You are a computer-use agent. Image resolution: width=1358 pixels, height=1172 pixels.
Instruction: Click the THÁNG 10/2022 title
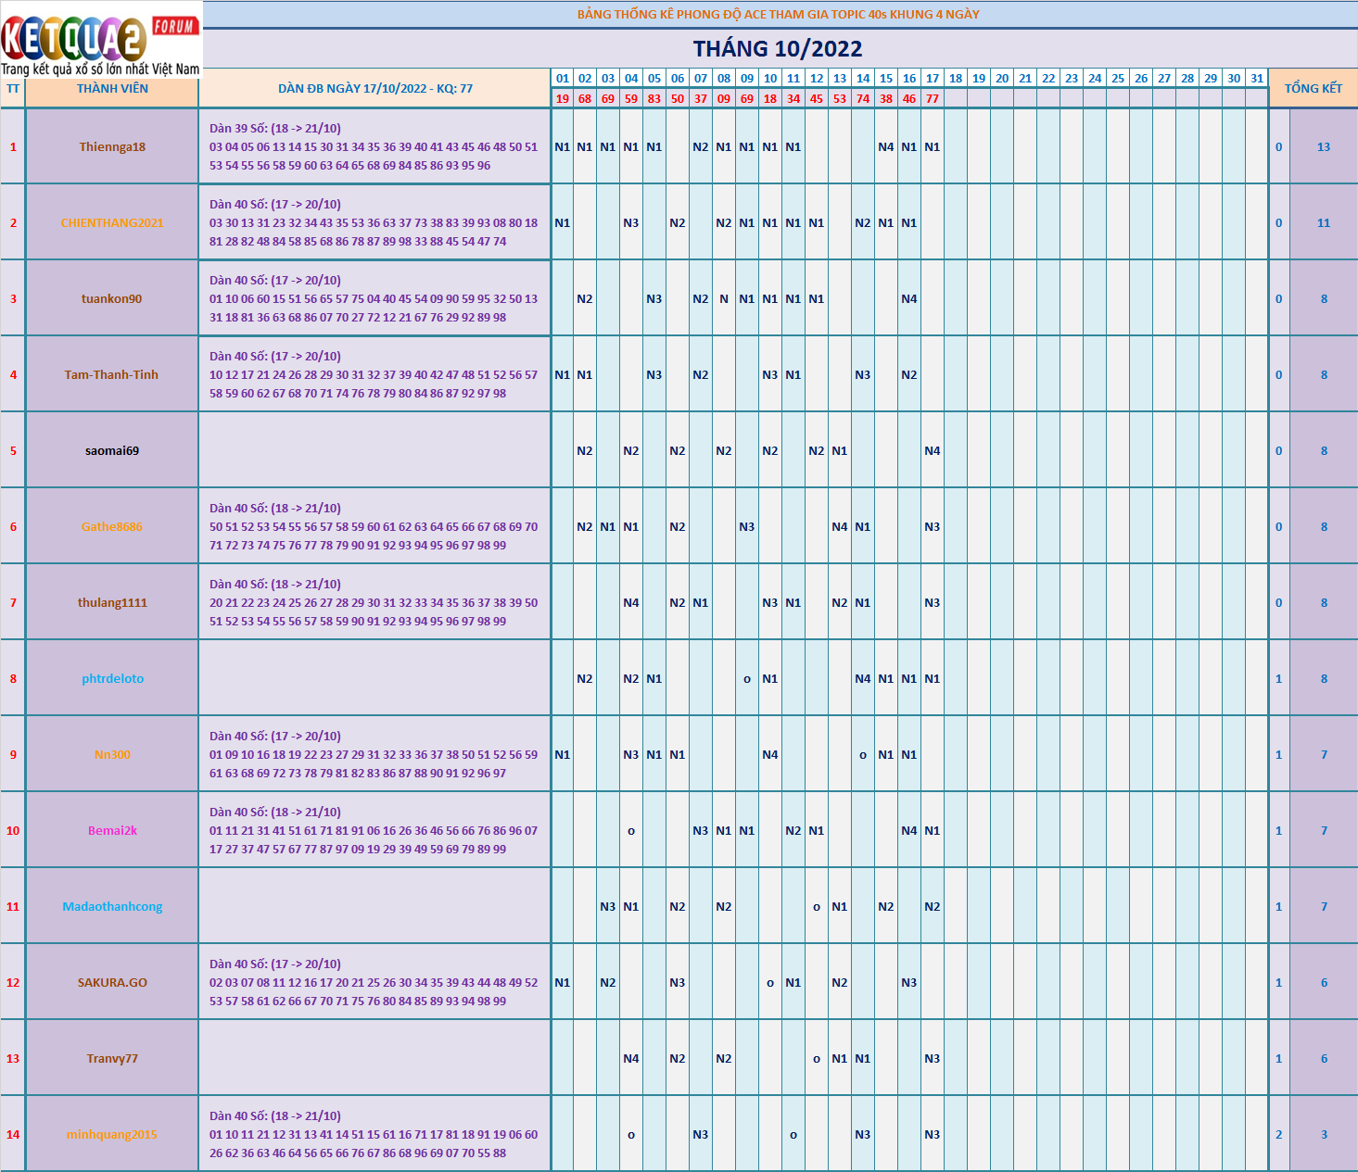coord(778,49)
